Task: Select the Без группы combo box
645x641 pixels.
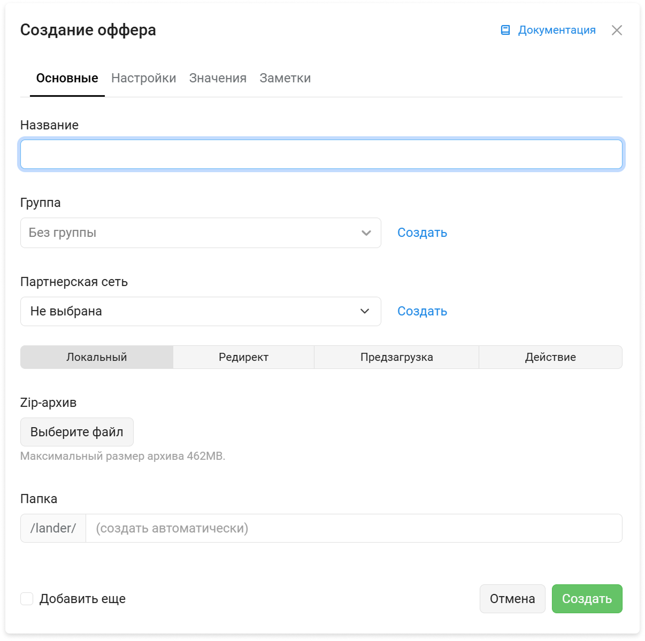Action: click(x=201, y=233)
